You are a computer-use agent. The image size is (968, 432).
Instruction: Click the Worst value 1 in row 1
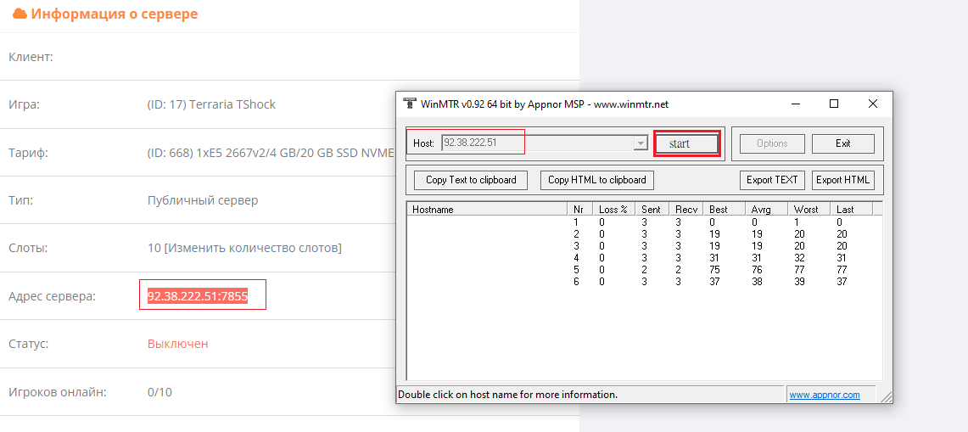click(x=797, y=222)
